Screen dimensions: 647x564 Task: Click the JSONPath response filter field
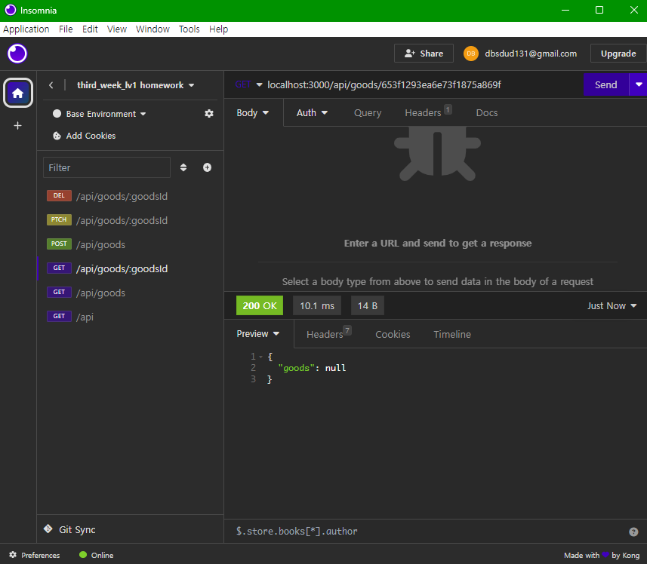pyautogui.click(x=429, y=532)
